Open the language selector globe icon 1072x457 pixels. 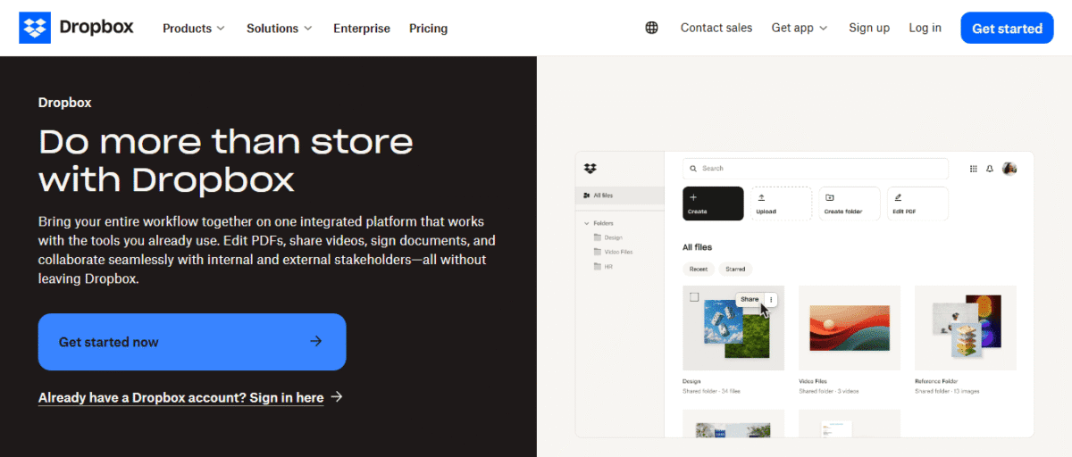click(x=651, y=28)
